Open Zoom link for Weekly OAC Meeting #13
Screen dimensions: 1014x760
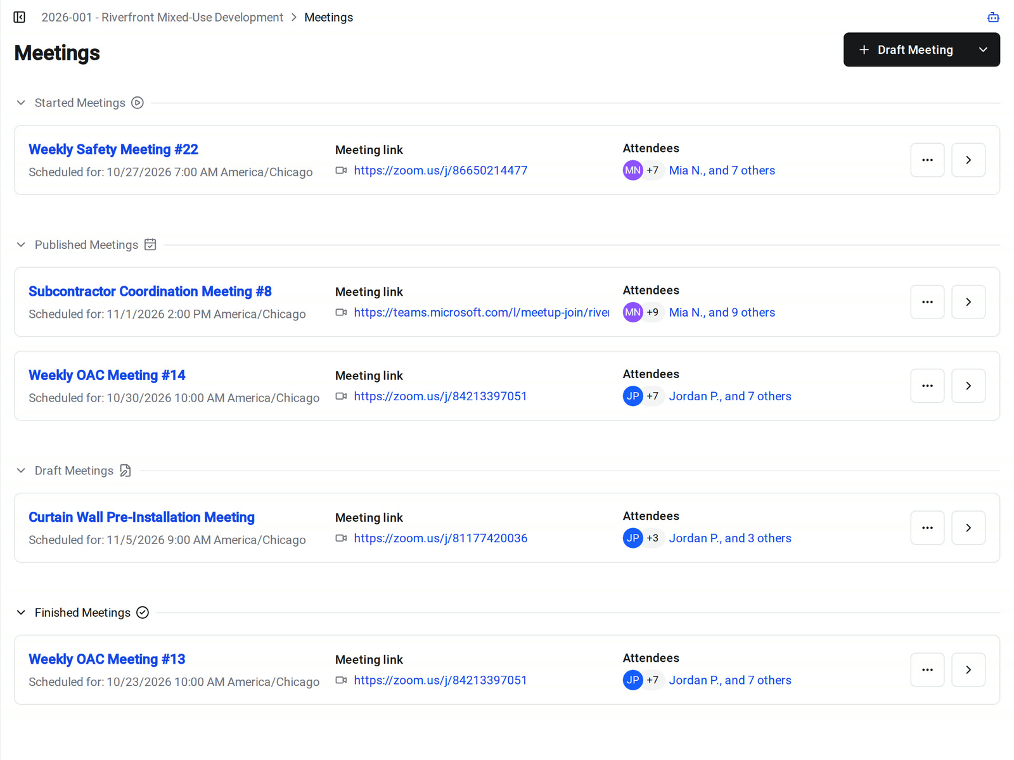(x=440, y=680)
